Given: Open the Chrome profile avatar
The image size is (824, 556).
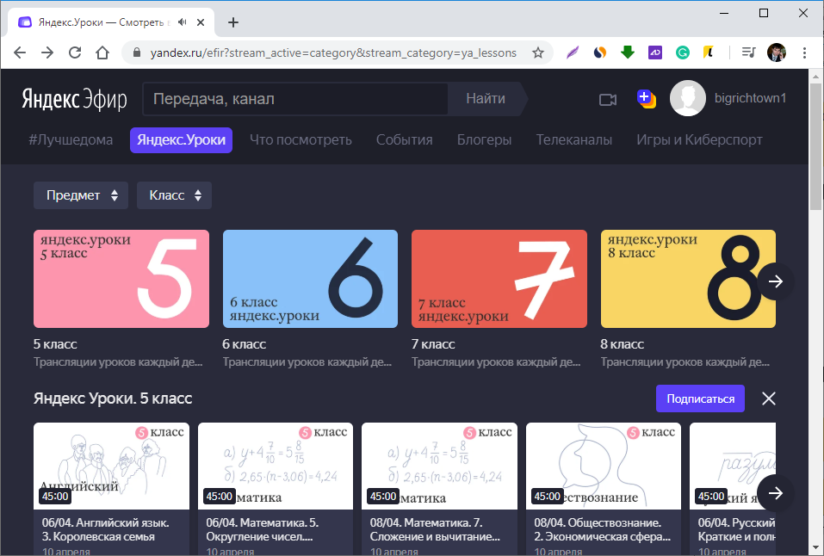Looking at the screenshot, I should point(776,53).
